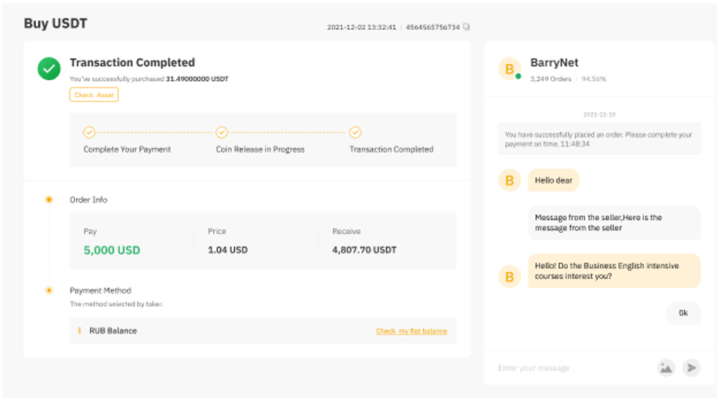Click the 5,000 USD pay amount
The height and width of the screenshot is (398, 717).
[112, 250]
